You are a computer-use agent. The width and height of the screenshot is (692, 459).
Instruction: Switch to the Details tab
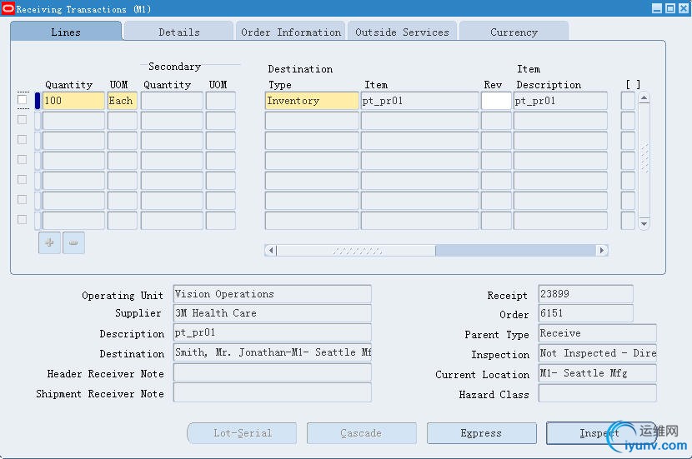(178, 32)
